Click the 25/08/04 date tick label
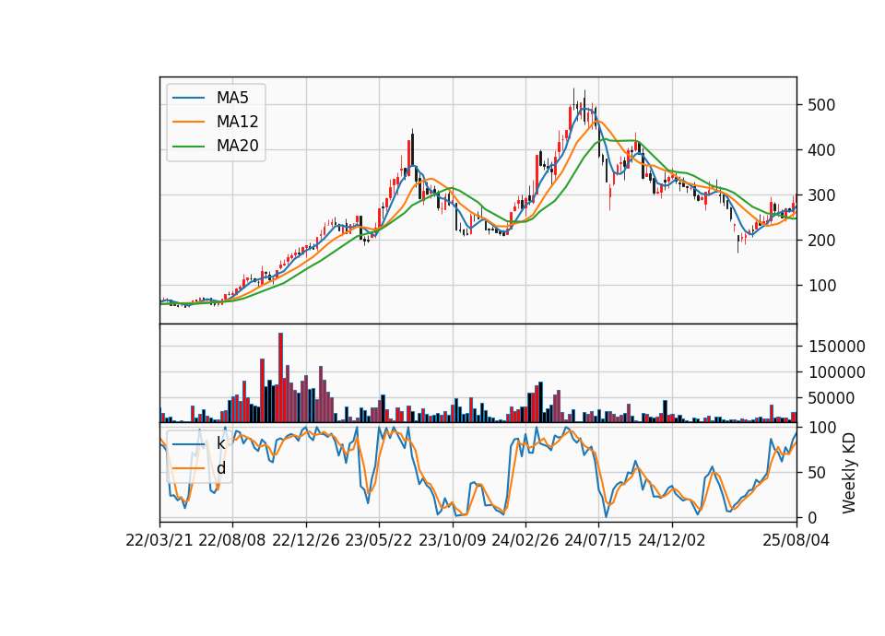 (x=796, y=541)
